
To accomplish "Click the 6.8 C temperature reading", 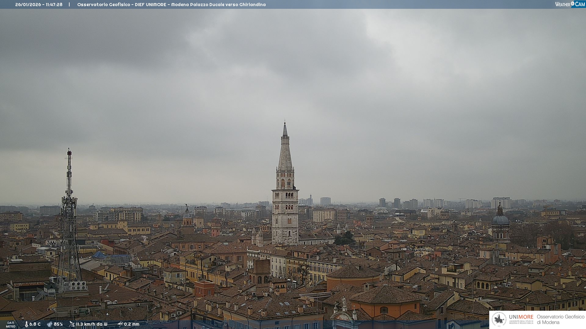I will (35, 324).
